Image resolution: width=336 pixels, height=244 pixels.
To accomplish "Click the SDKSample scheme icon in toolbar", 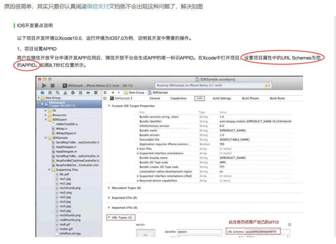I will click(65, 86).
